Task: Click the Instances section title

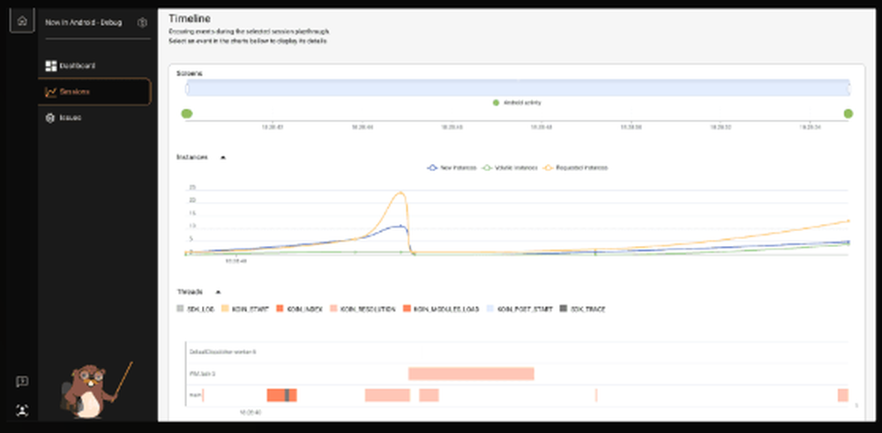Action: [191, 158]
